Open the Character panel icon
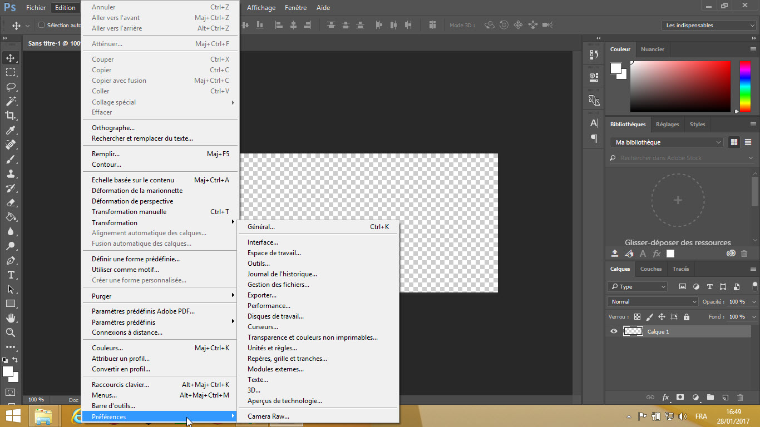Image resolution: width=760 pixels, height=427 pixels. [594, 123]
